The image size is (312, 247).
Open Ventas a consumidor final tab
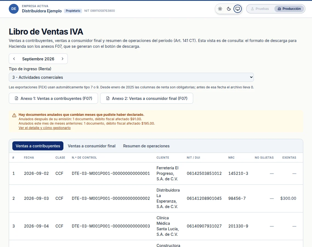pyautogui.click(x=92, y=146)
